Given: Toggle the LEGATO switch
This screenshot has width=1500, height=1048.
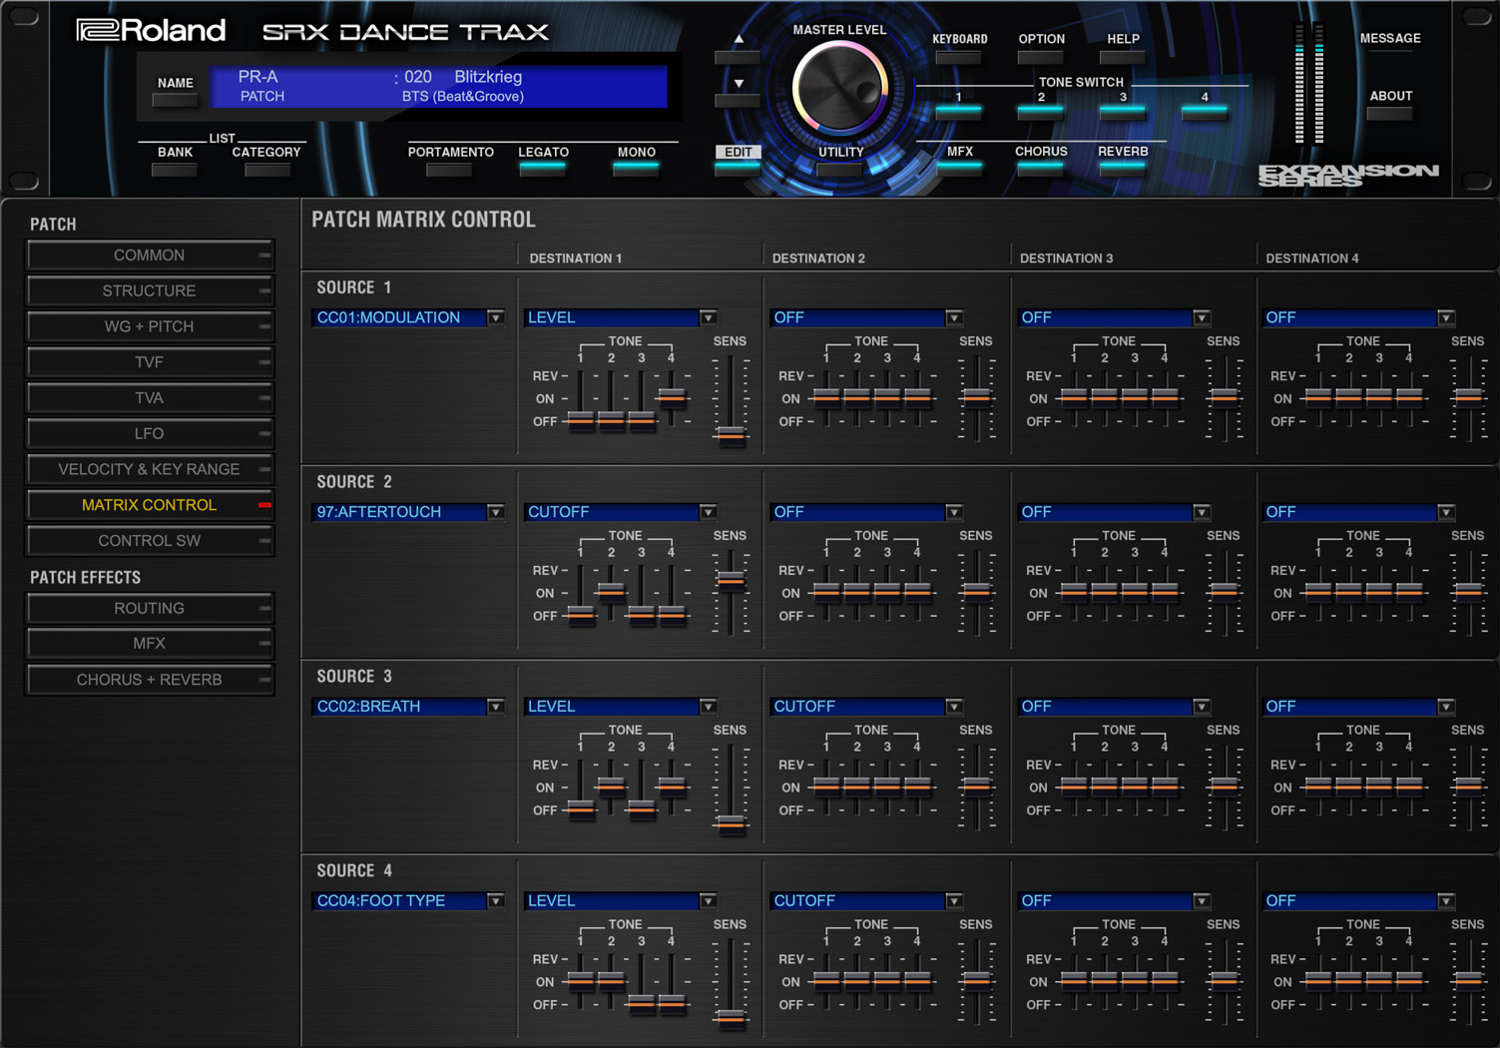Looking at the screenshot, I should tap(543, 167).
